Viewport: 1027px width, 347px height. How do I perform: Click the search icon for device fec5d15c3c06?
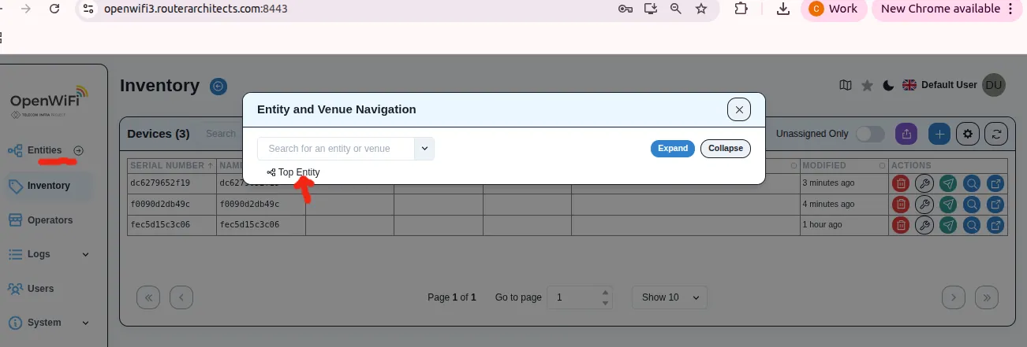[x=973, y=225]
